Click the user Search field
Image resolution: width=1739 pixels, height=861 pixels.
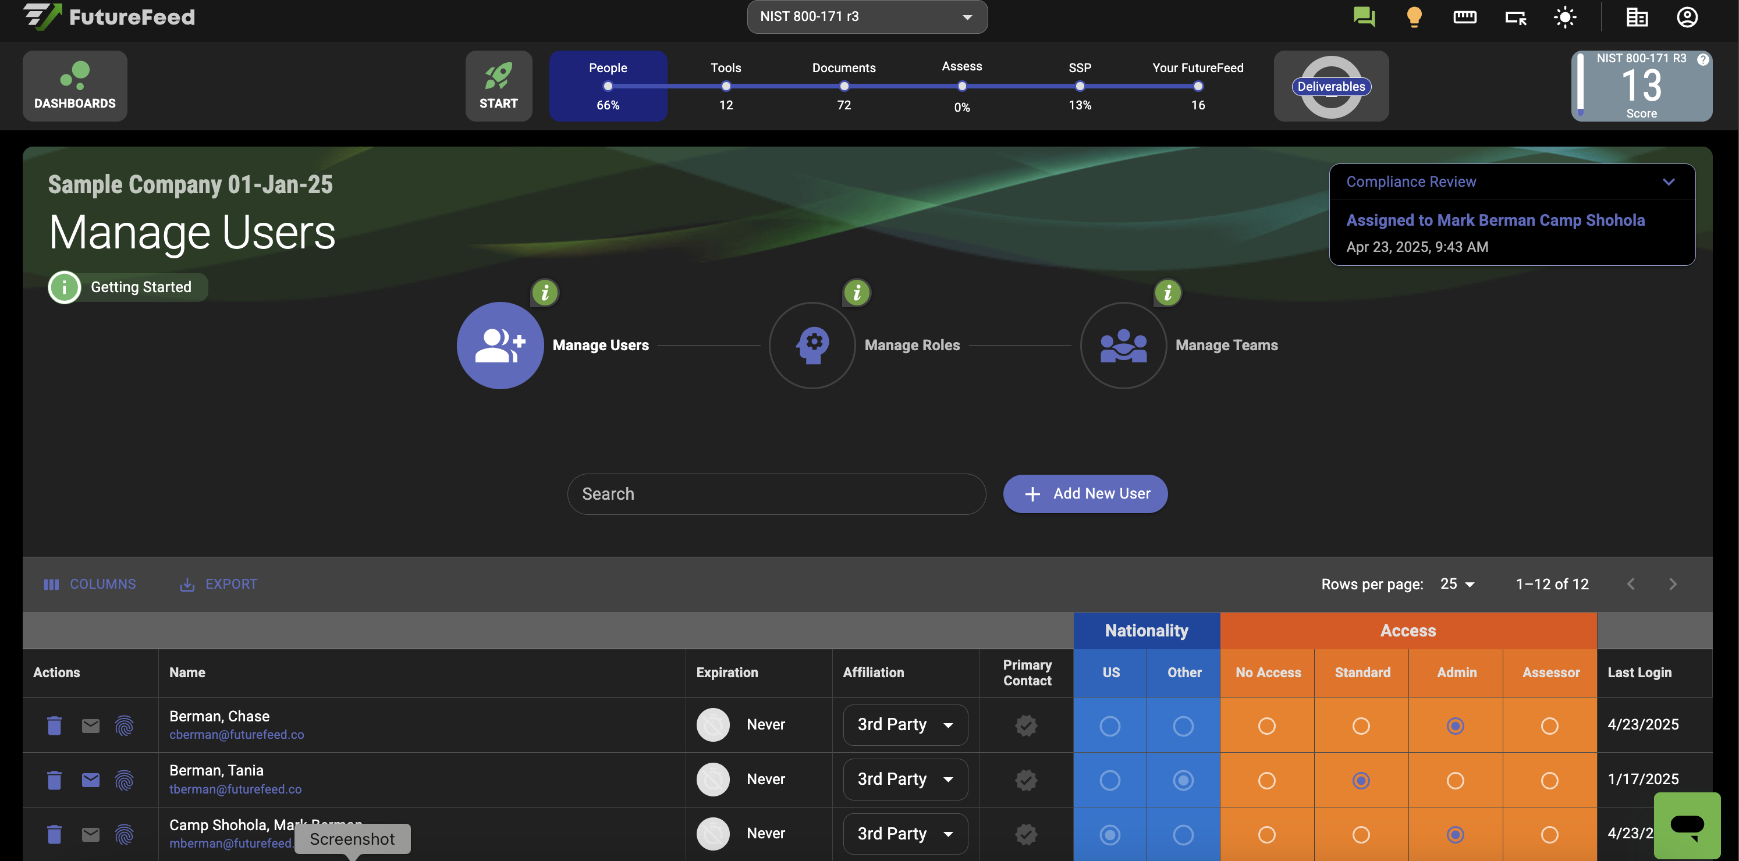[776, 494]
